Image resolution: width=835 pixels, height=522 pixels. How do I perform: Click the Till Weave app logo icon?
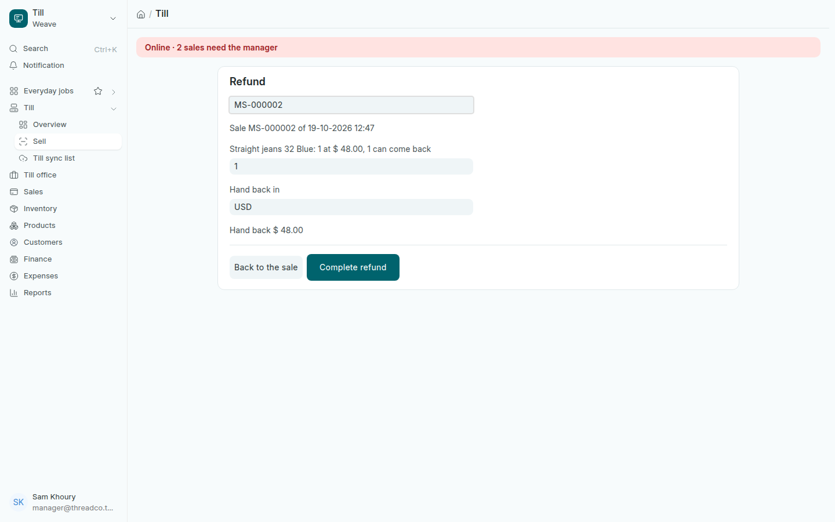19,19
